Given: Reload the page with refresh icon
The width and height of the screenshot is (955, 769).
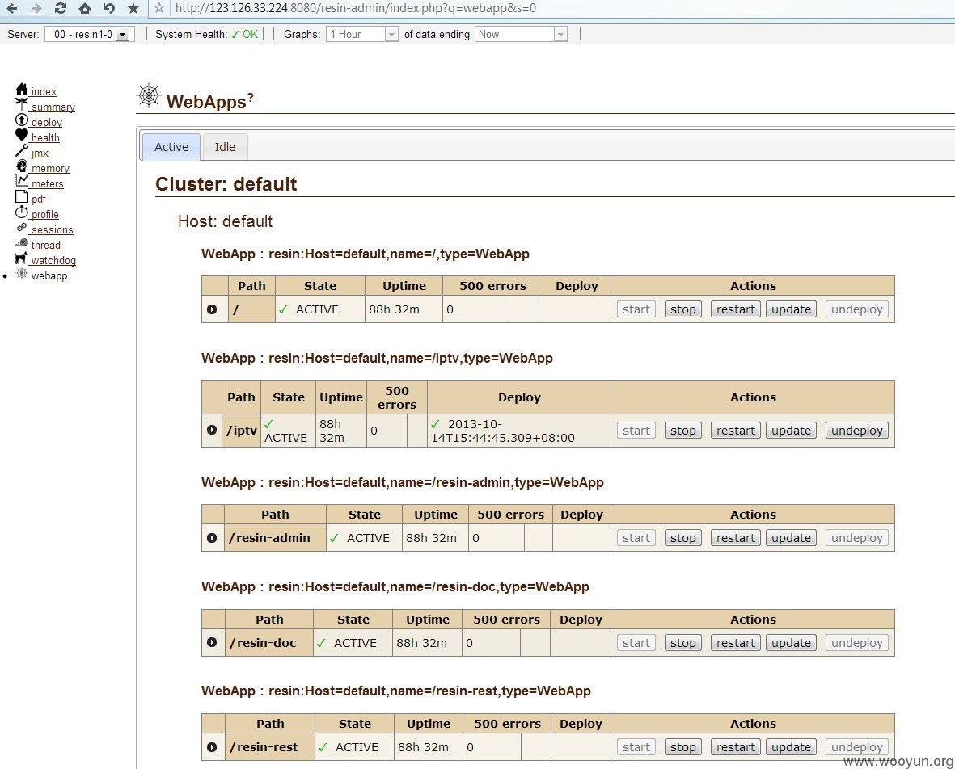Looking at the screenshot, I should [61, 9].
